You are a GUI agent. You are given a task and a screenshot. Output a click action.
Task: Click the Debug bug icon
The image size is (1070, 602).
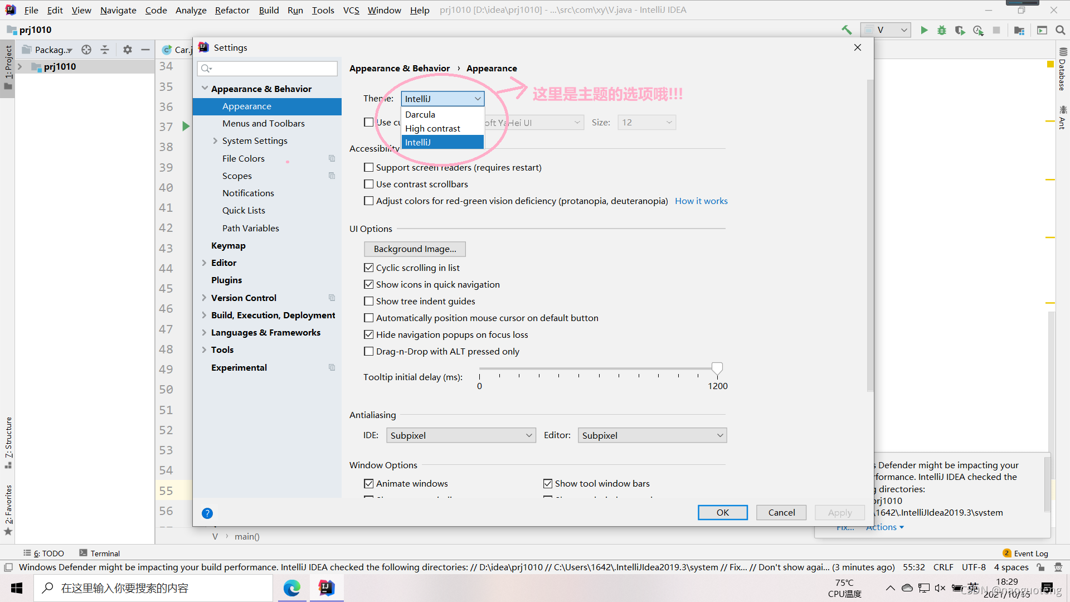click(x=941, y=30)
